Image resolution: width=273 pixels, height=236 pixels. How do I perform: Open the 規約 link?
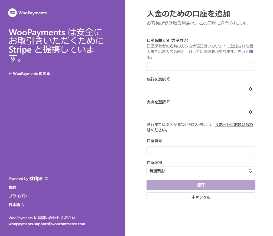(x=12, y=187)
